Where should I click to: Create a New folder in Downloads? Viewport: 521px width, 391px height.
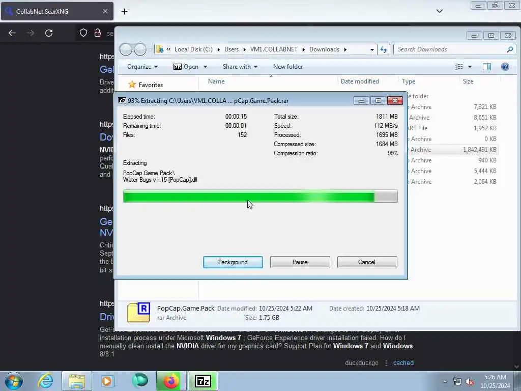pyautogui.click(x=288, y=67)
